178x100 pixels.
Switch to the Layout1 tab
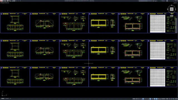(7, 99)
